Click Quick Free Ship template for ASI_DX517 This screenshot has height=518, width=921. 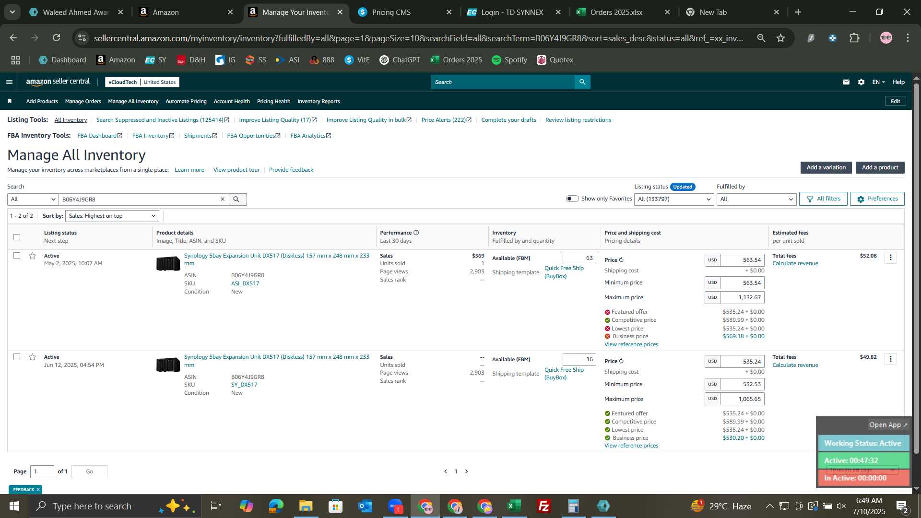[x=564, y=272]
